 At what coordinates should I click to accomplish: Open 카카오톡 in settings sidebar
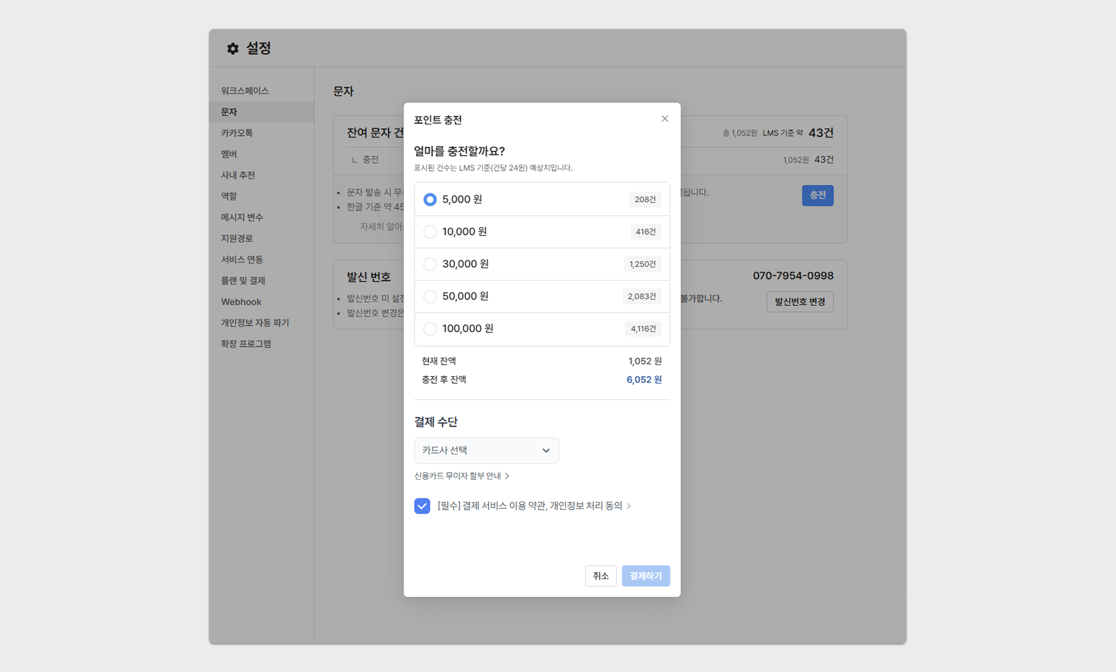(237, 133)
